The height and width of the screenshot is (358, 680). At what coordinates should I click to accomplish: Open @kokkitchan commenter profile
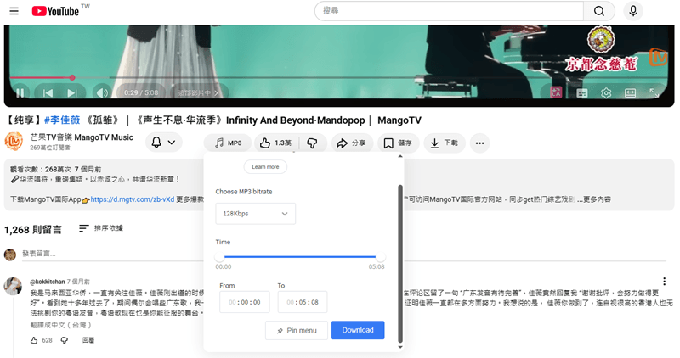tap(48, 282)
